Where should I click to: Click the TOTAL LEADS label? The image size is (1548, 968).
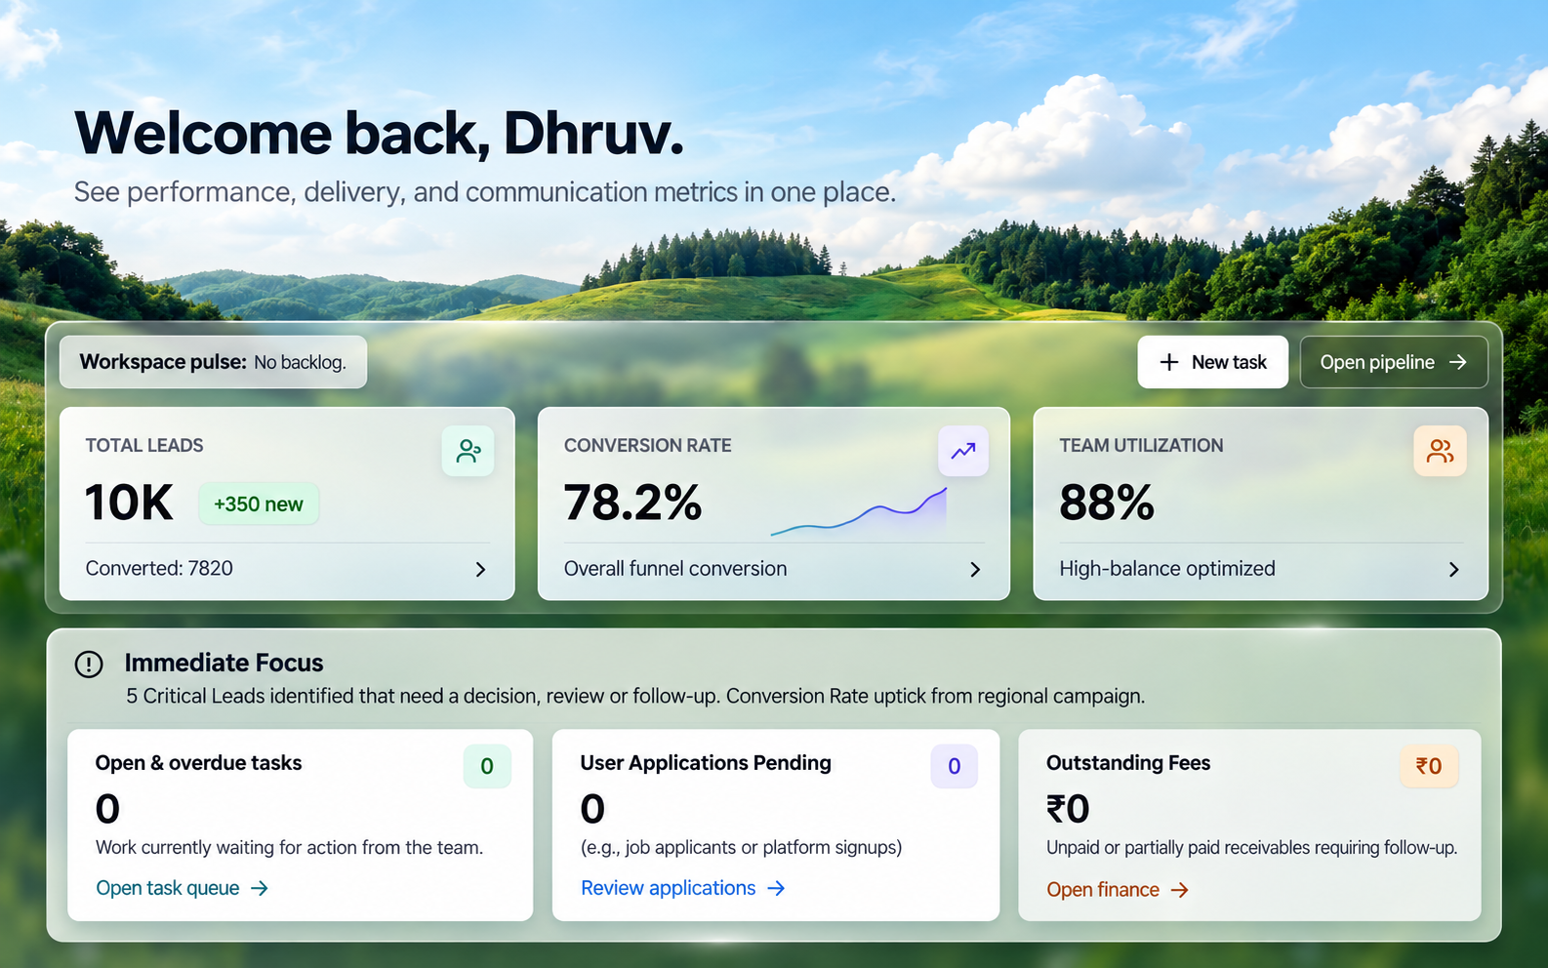pos(144,445)
